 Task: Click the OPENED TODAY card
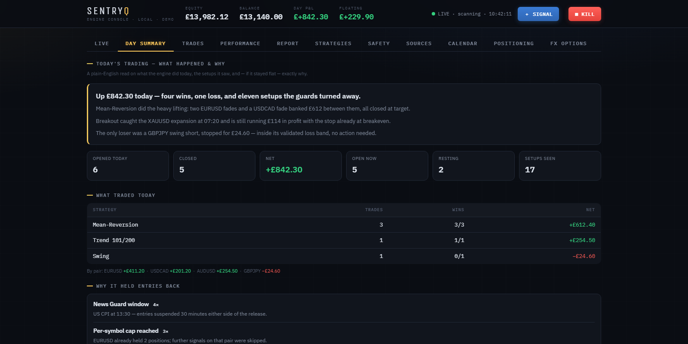coord(128,166)
